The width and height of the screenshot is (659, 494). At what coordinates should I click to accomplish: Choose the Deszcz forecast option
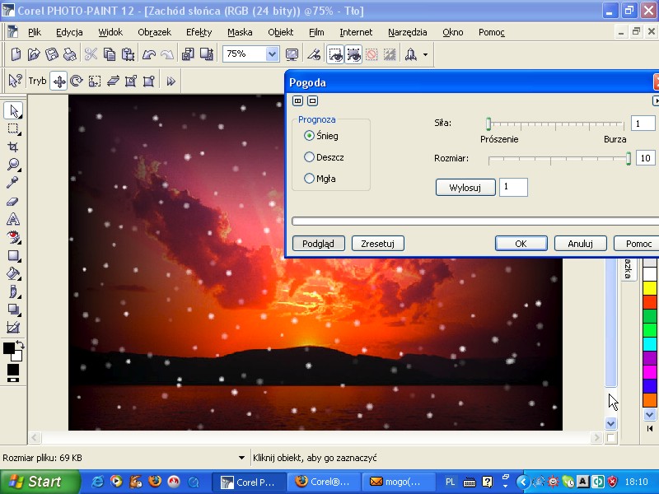pyautogui.click(x=310, y=157)
